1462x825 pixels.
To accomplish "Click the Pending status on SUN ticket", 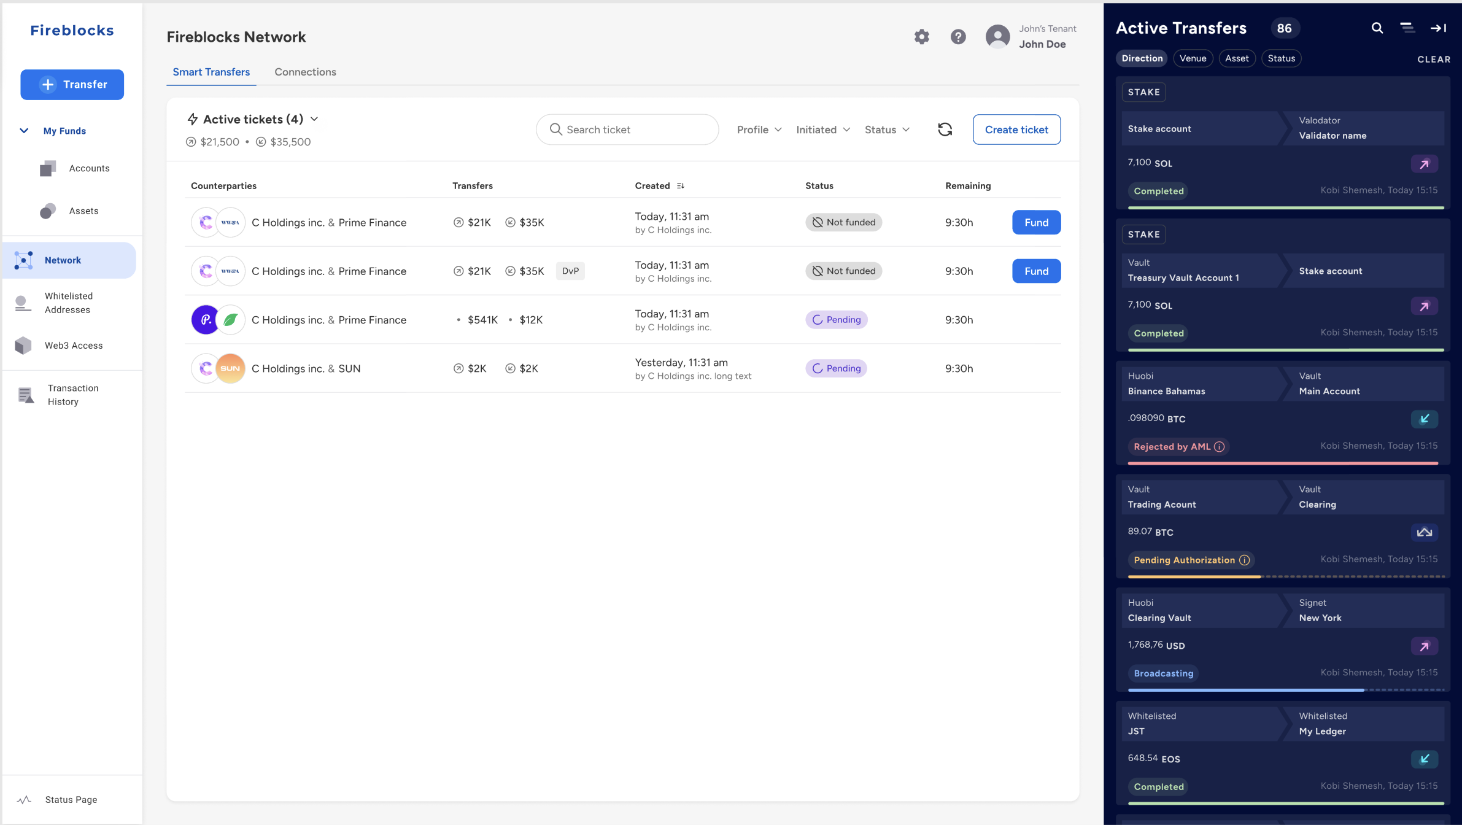I will (836, 369).
